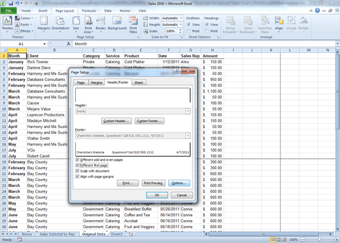Screen dimensions: 340x243
Task: Open theme Fonts menu
Action: 24,25
